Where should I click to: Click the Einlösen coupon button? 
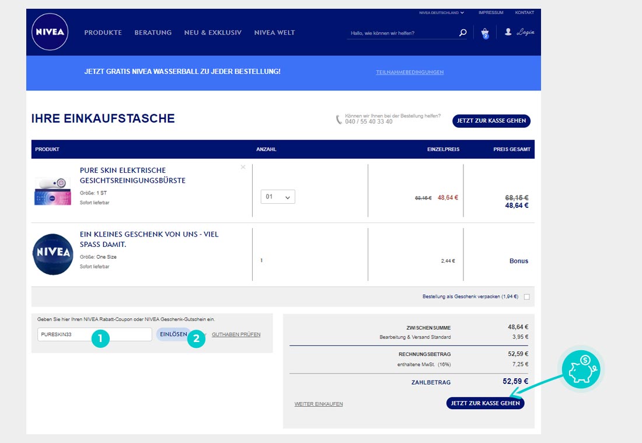point(173,334)
